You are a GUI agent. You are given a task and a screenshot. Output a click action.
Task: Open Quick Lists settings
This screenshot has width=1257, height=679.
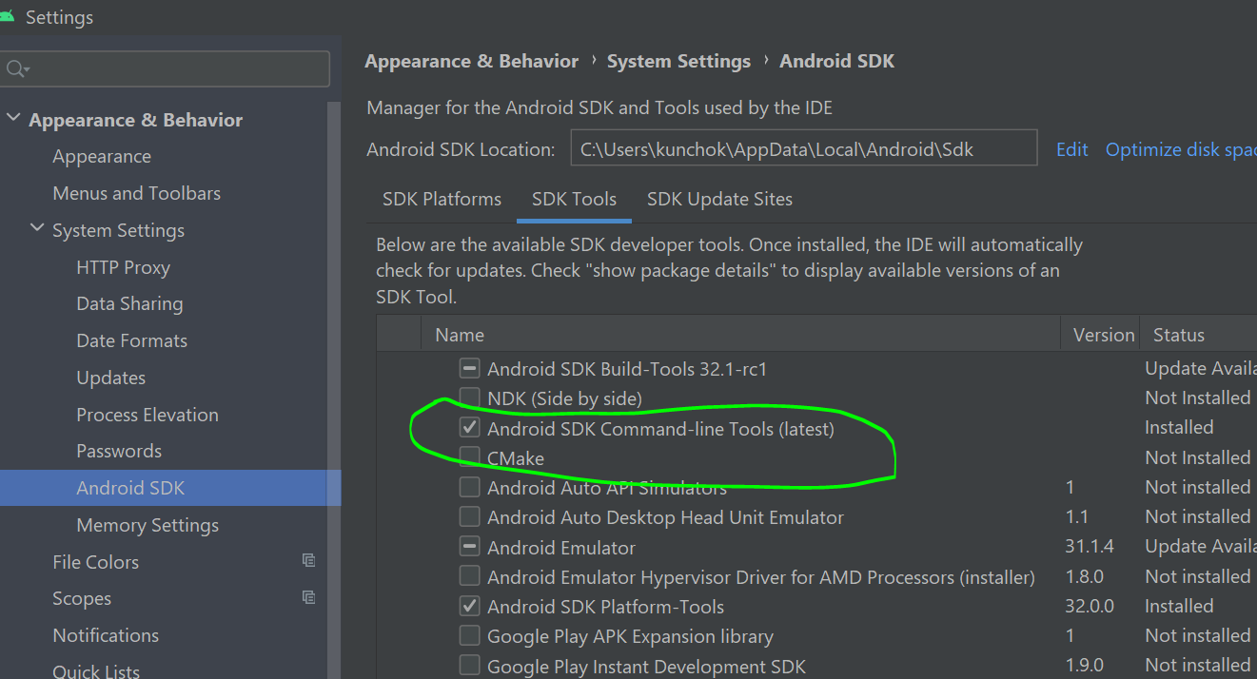pos(96,670)
